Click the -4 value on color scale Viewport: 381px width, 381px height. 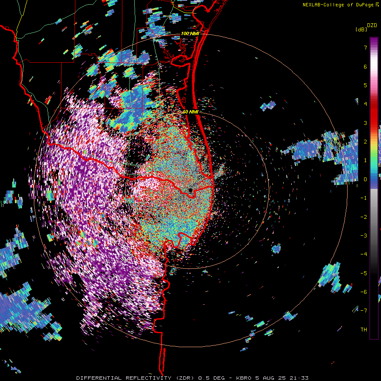364,254
